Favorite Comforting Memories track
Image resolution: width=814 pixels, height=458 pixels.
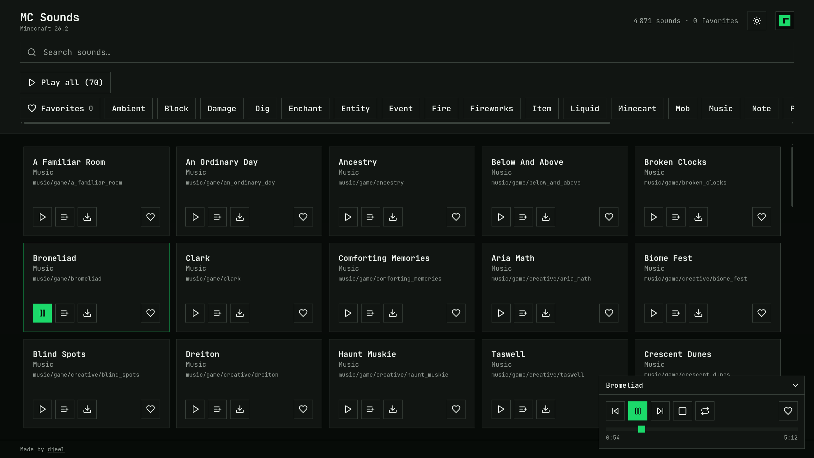456,313
